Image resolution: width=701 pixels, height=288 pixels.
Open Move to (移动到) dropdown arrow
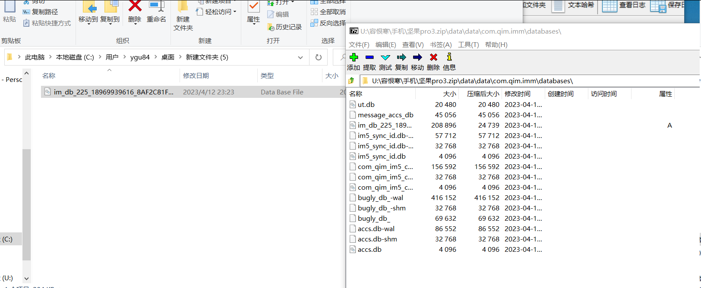pyautogui.click(x=88, y=24)
